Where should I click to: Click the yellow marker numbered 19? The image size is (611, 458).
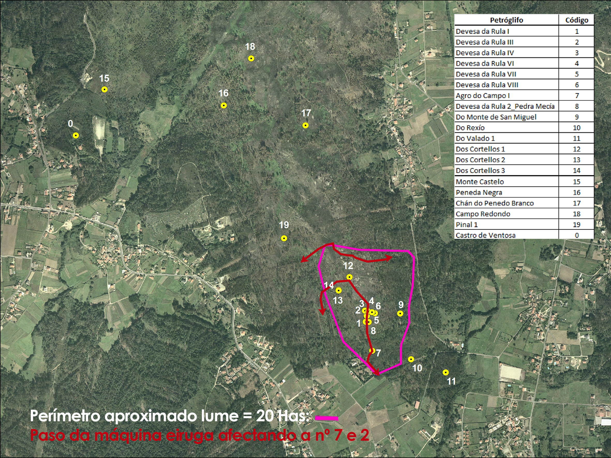click(x=284, y=238)
